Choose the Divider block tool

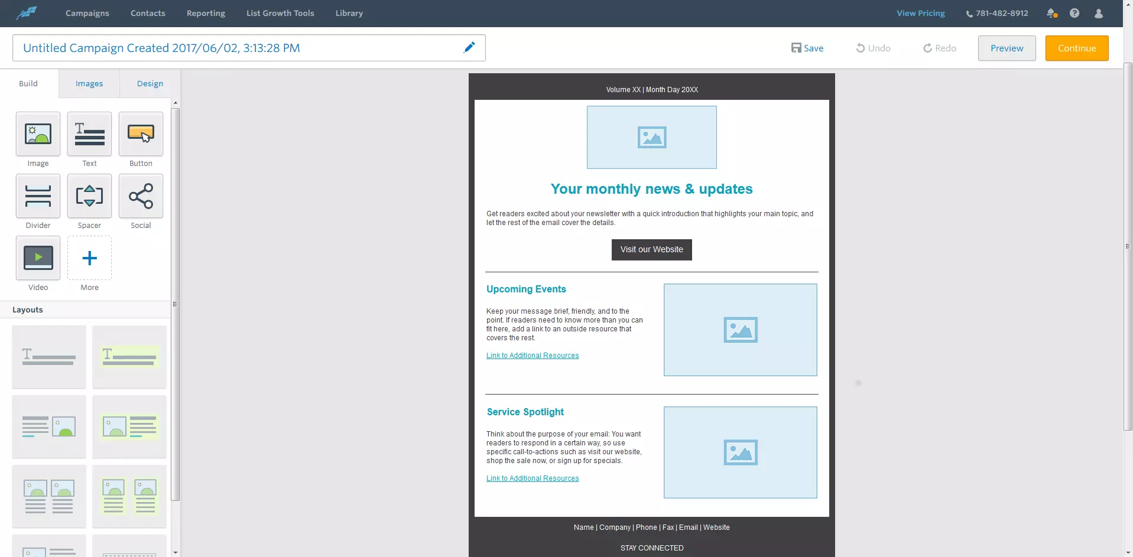(38, 196)
